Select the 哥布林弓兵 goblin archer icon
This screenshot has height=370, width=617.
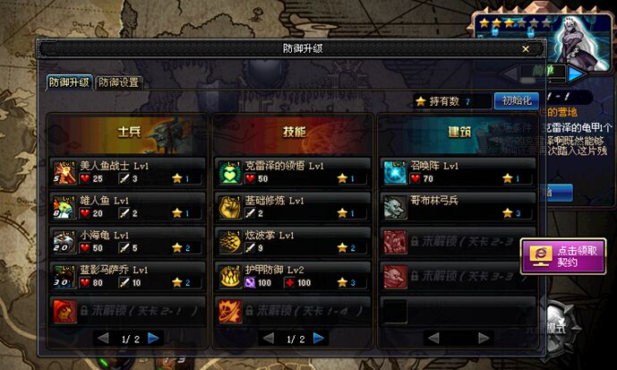(396, 207)
